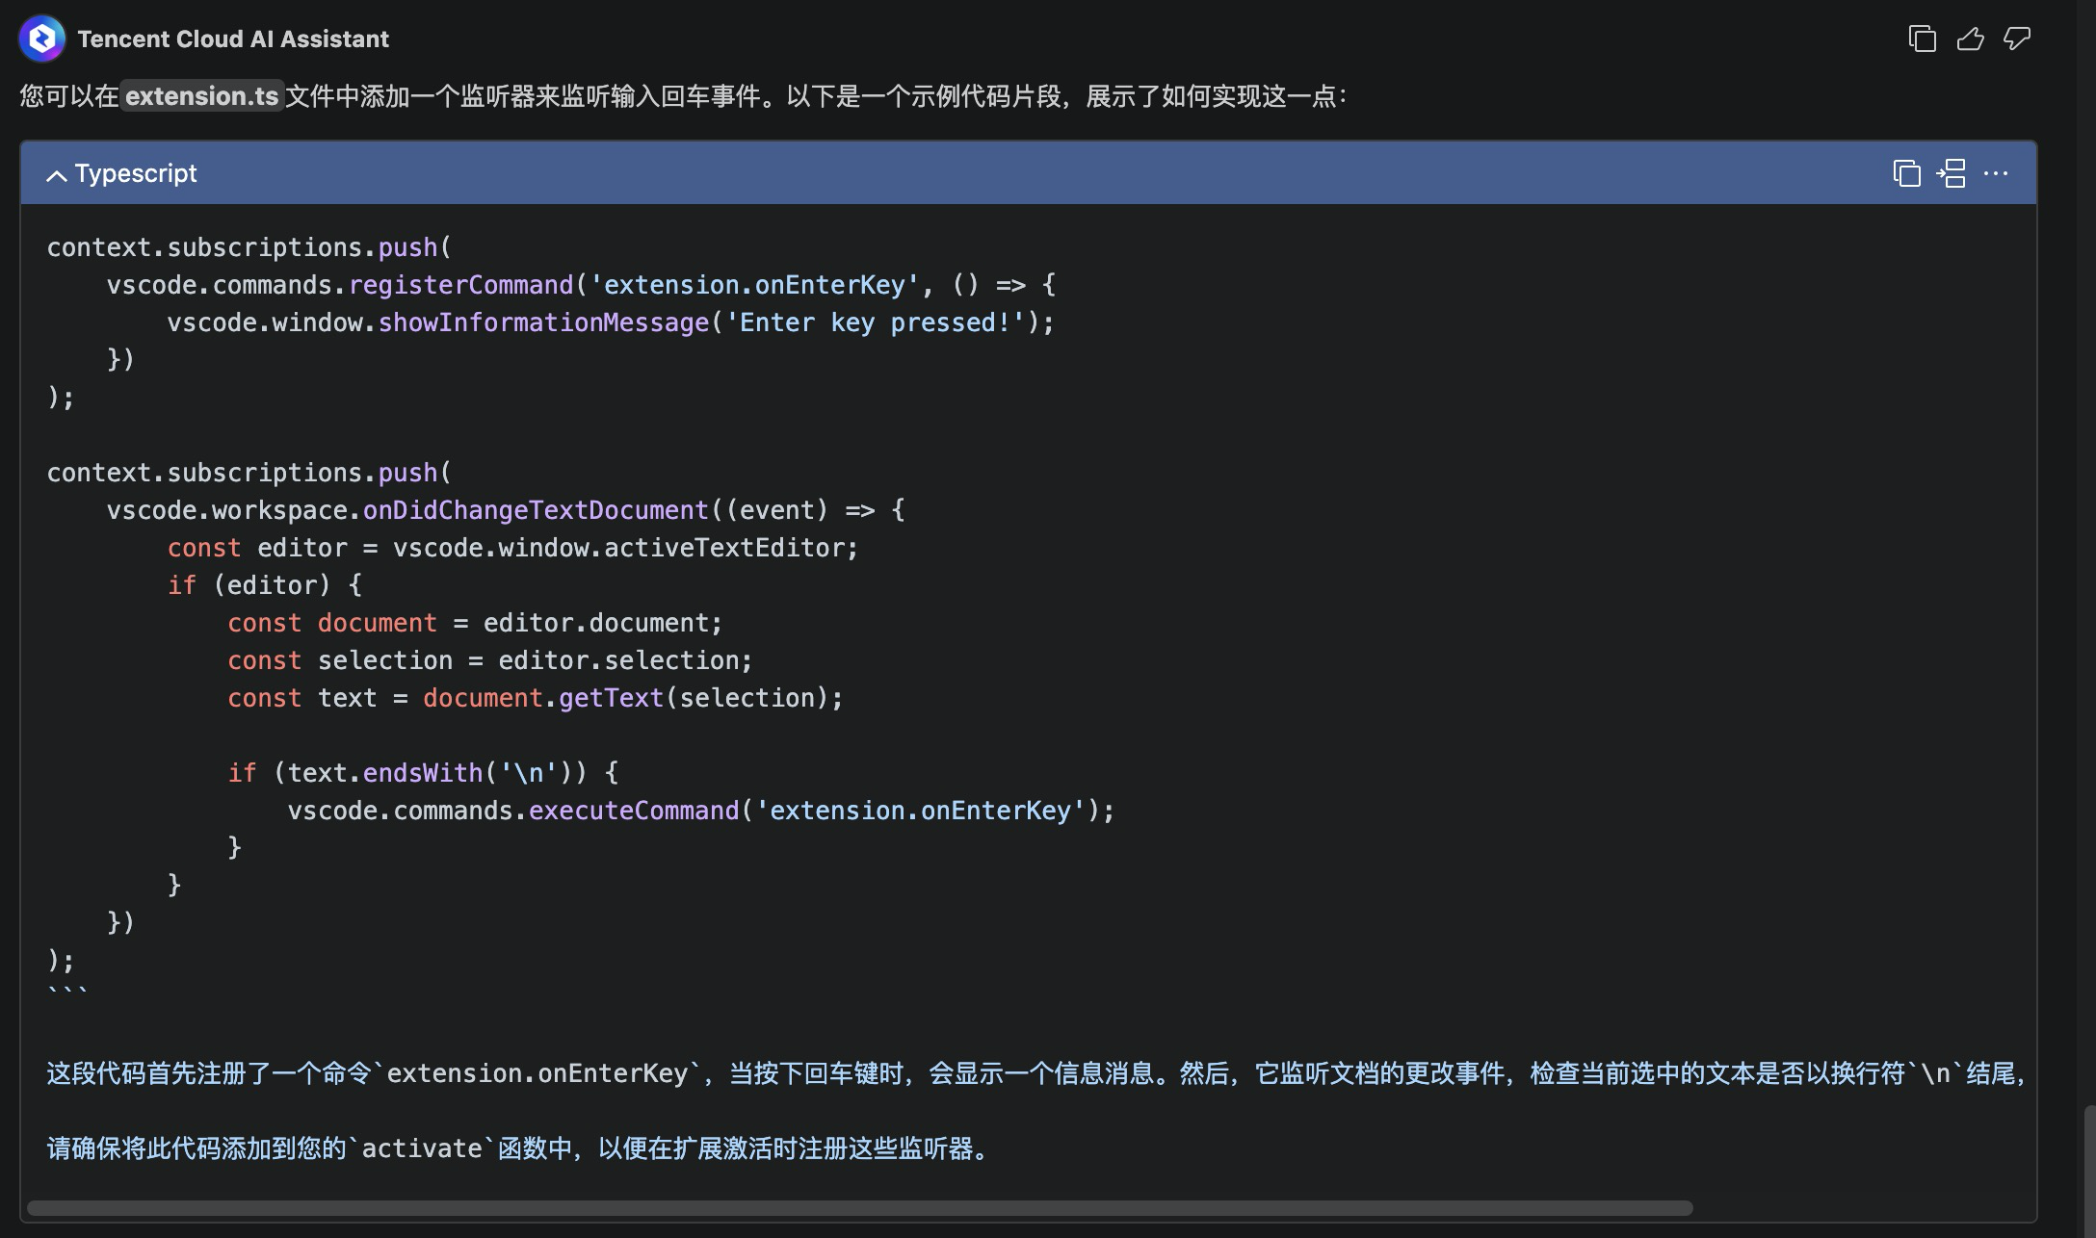Image resolution: width=2096 pixels, height=1238 pixels.
Task: Click the second context.subscriptions.push line
Action: click(249, 473)
